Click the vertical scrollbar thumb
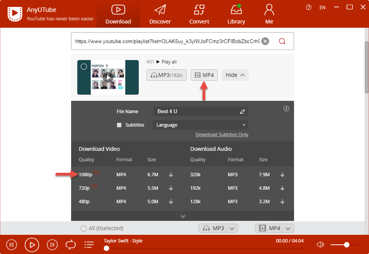This screenshot has height=254, width=369. (367, 67)
